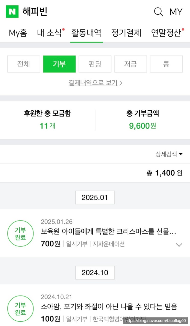Select the active 기부 filter

click(59, 64)
